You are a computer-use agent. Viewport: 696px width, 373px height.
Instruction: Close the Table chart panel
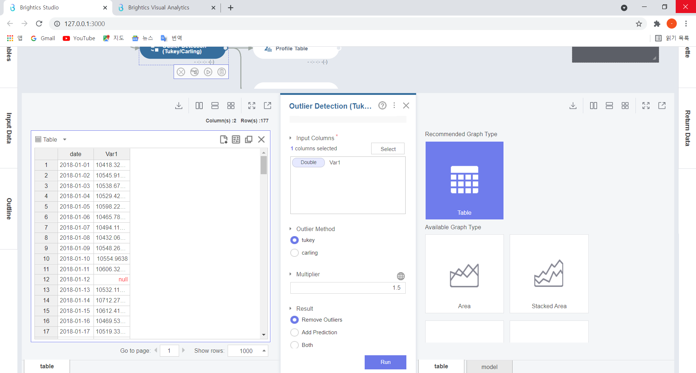(x=261, y=139)
